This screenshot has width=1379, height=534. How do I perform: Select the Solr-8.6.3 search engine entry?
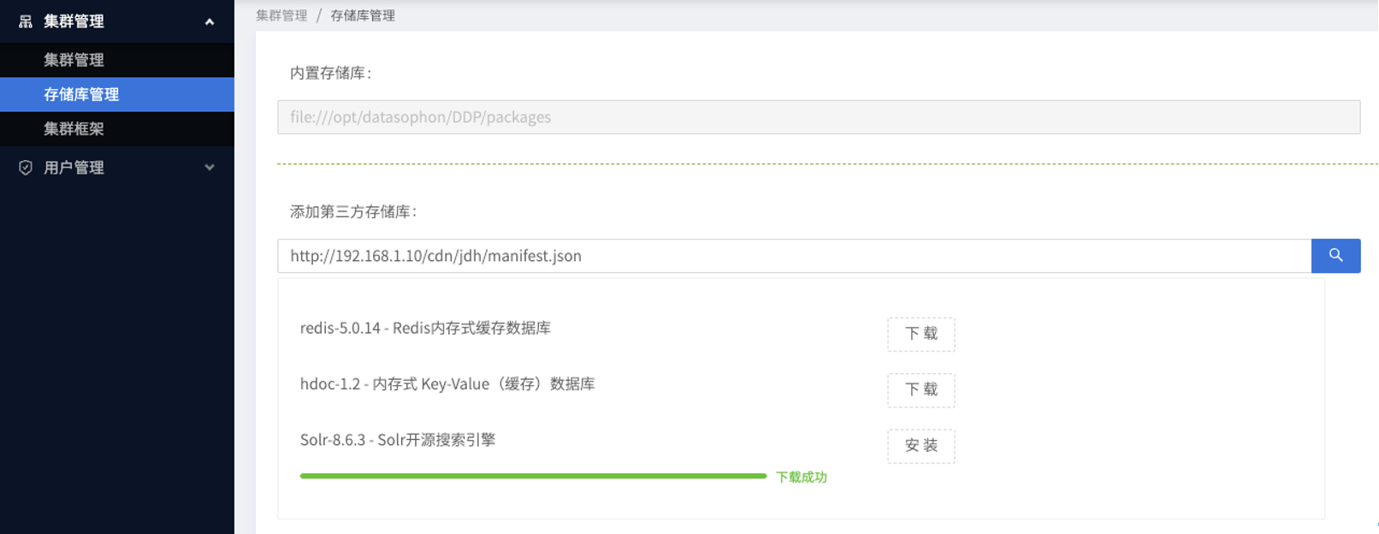[398, 440]
